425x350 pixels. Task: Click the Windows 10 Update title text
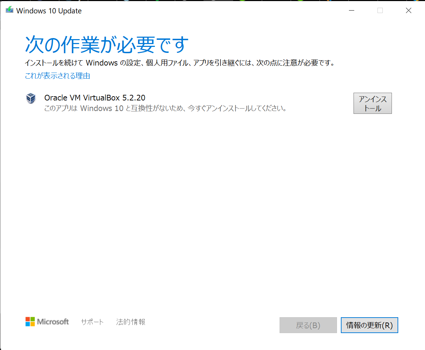click(x=49, y=11)
